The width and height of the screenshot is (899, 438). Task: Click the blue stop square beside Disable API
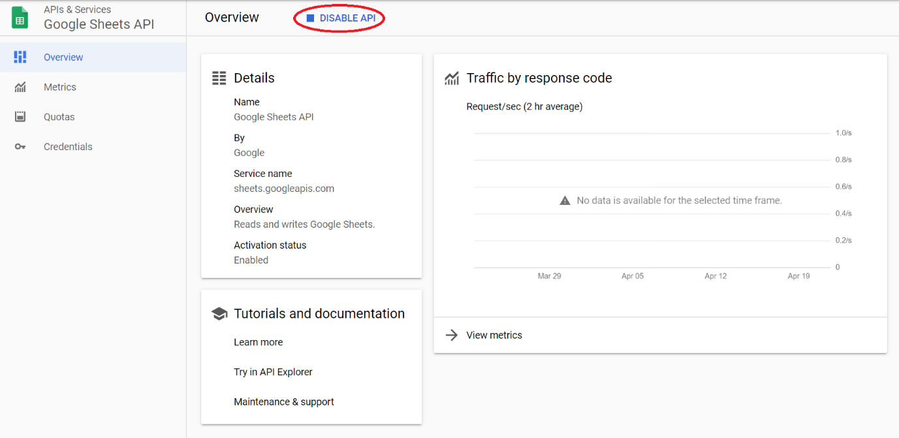pos(310,18)
